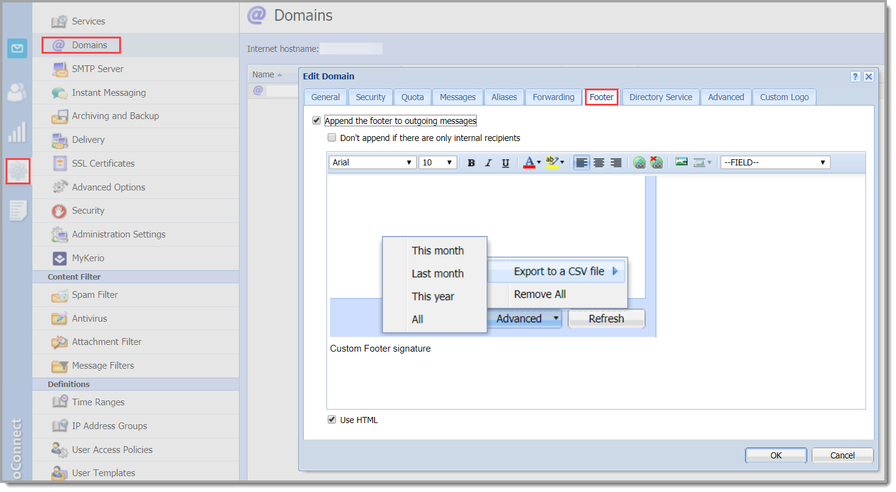896x492 pixels.
Task: Insert an image into the footer
Action: (x=681, y=162)
